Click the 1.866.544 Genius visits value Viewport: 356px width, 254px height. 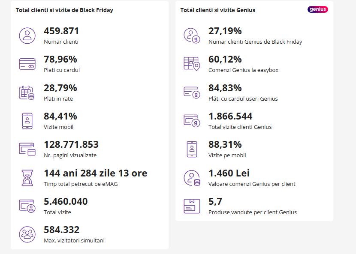[x=230, y=116]
